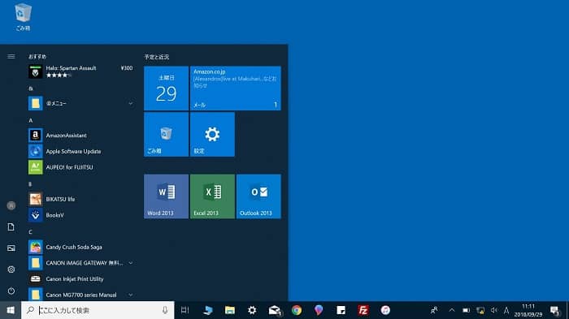Launch Canon Inkjet Print Utility

coord(81,278)
